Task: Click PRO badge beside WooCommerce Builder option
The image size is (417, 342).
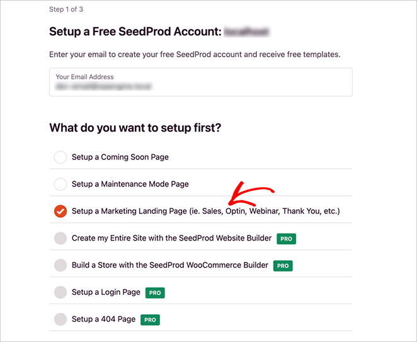Action: pyautogui.click(x=283, y=266)
